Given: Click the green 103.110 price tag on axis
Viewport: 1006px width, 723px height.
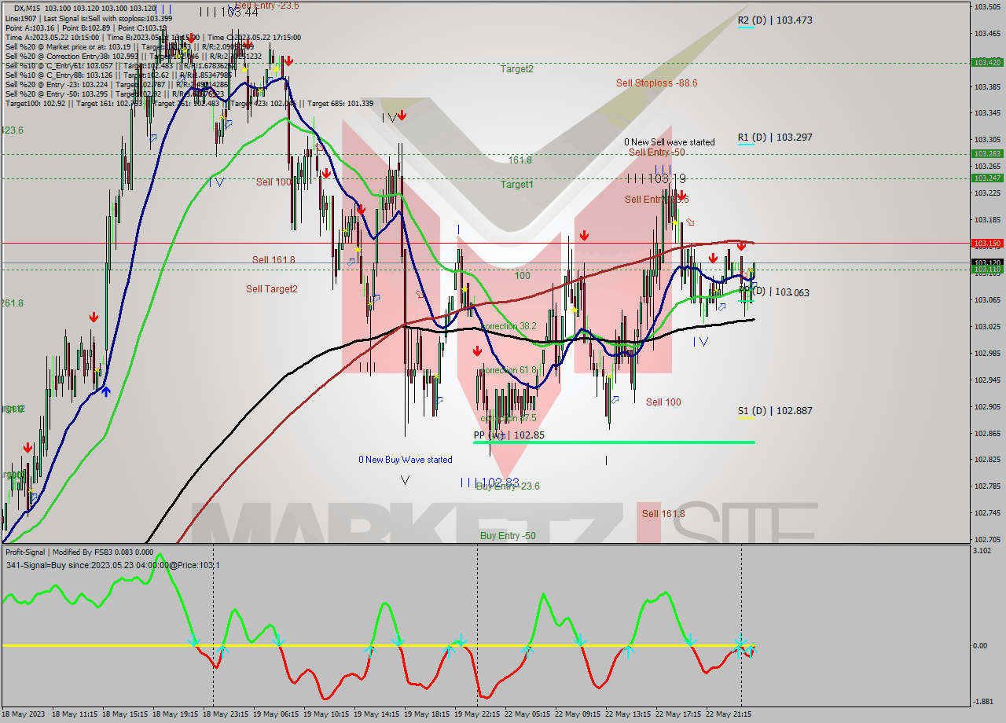Looking at the screenshot, I should (987, 270).
